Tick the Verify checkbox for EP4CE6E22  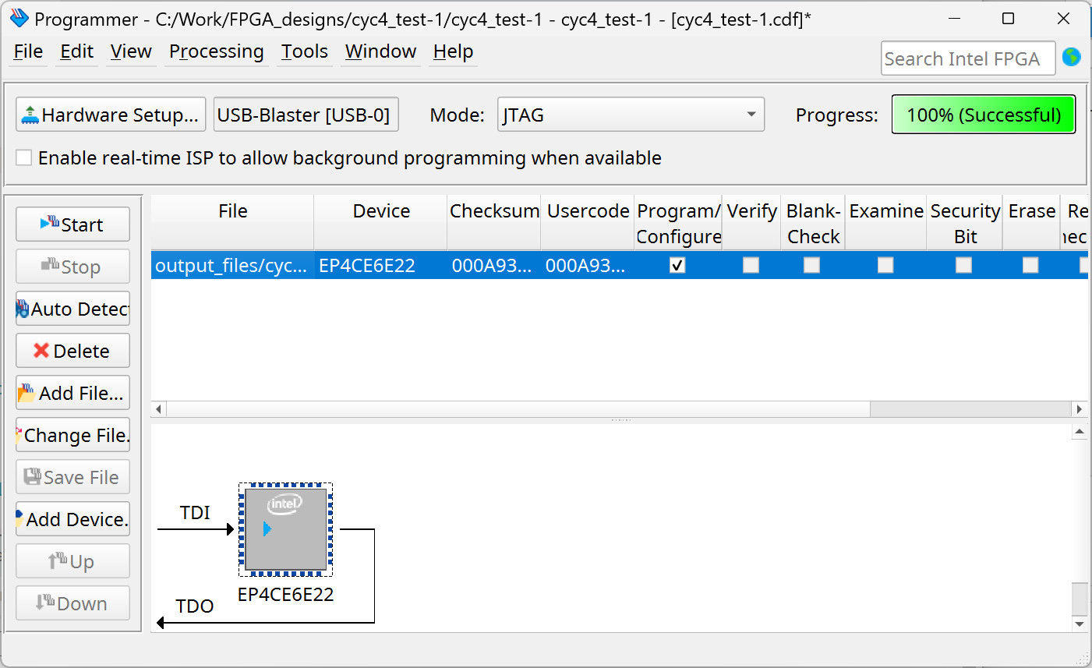pos(751,265)
